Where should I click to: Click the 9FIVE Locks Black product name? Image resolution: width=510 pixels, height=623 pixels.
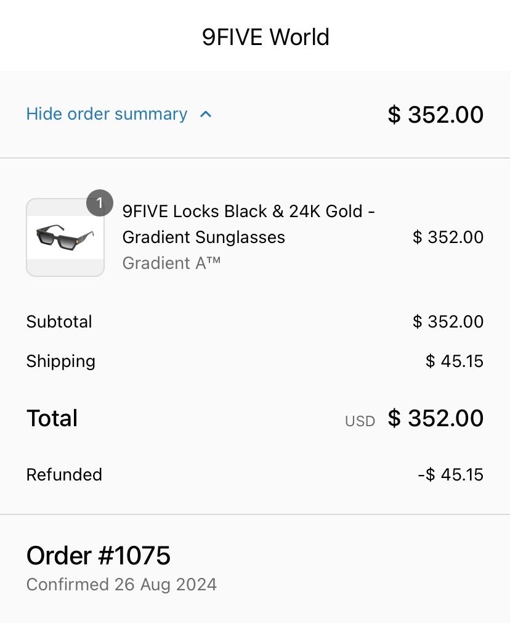(248, 224)
